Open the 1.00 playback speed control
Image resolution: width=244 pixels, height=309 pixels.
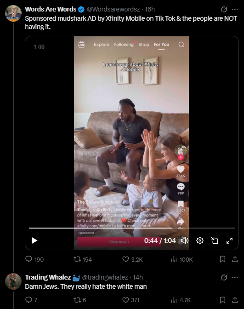click(x=39, y=47)
